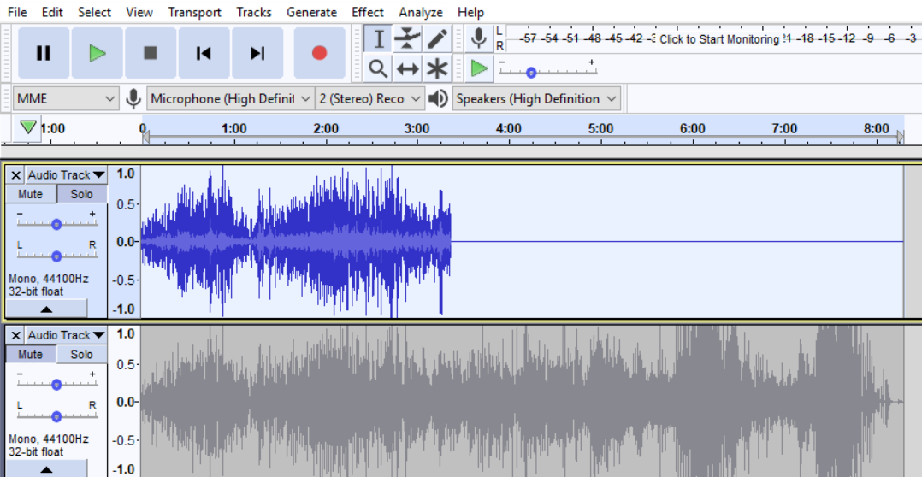Select the Time Shift tool
This screenshot has width=922, height=477.
click(x=407, y=68)
